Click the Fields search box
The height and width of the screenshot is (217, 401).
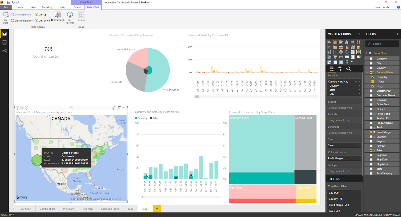click(x=382, y=44)
